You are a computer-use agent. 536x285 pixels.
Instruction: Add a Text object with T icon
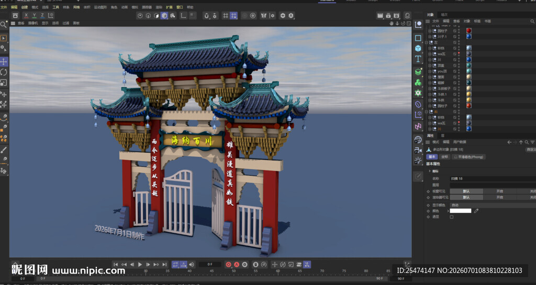coord(418,59)
